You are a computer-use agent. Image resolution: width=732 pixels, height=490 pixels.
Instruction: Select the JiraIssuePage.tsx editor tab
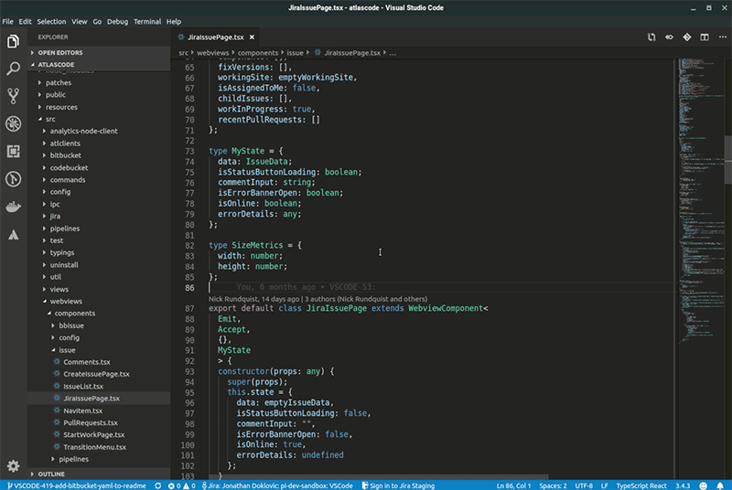point(216,37)
